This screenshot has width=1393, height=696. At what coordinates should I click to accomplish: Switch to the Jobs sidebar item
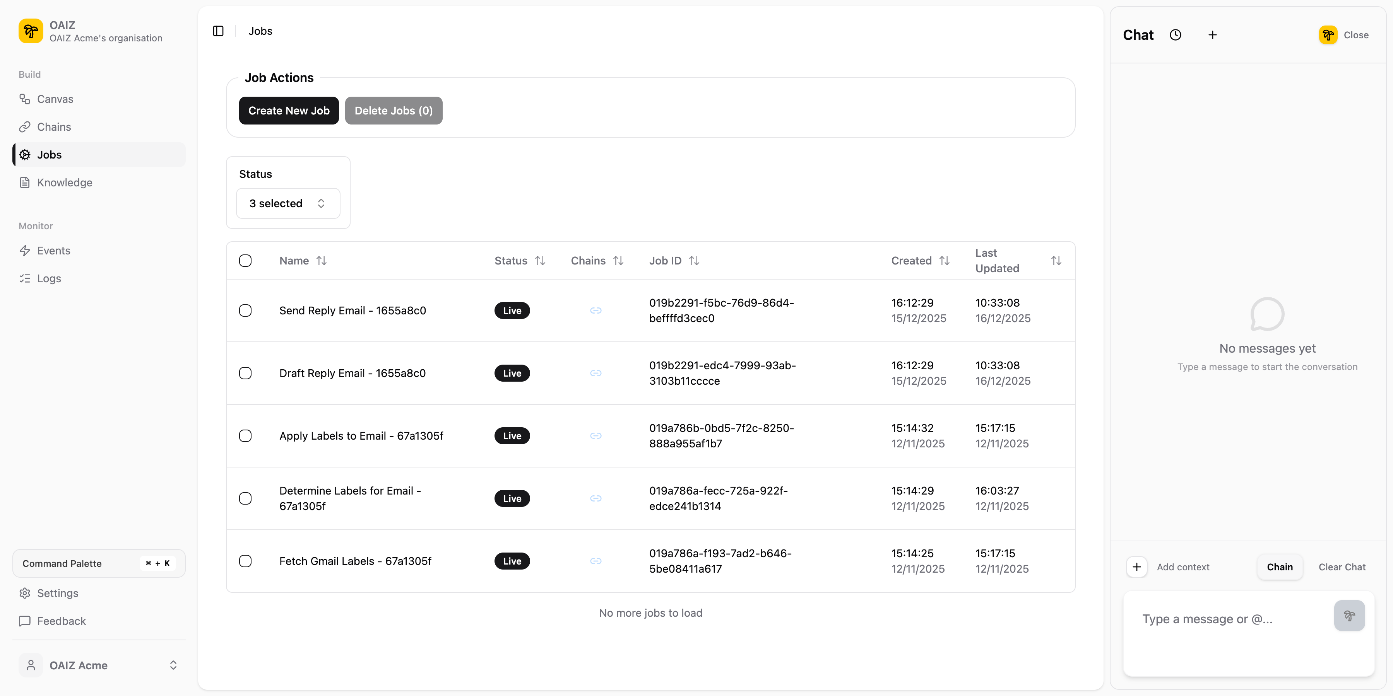tap(49, 155)
